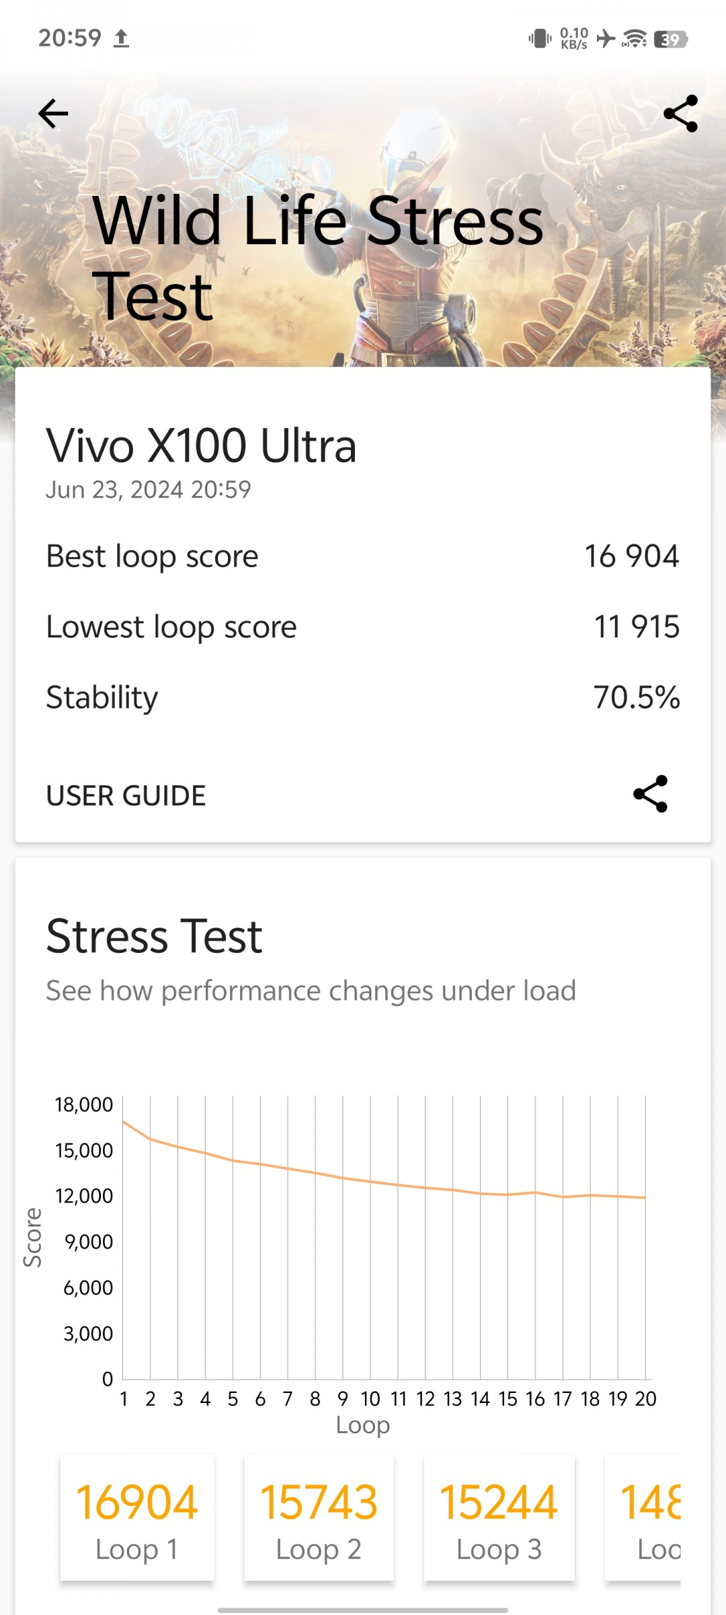Tap loop 10 point on stress chart
This screenshot has width=726, height=1615.
(370, 1181)
